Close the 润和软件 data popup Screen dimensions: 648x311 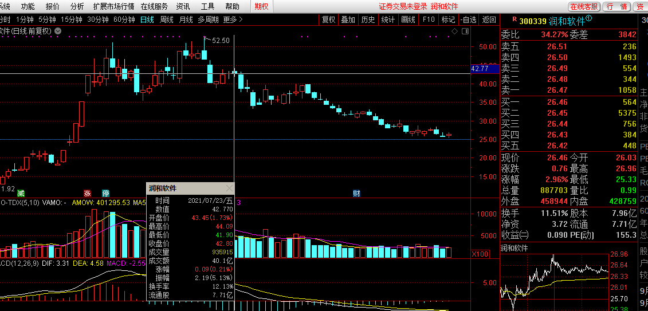point(230,188)
